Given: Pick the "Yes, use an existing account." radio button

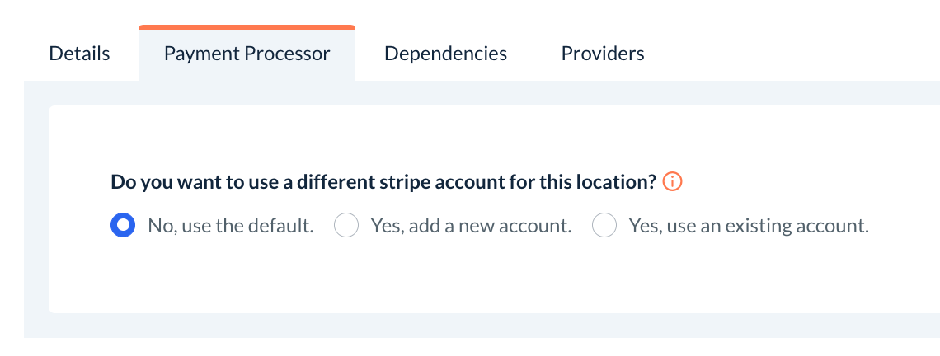Looking at the screenshot, I should (x=604, y=226).
